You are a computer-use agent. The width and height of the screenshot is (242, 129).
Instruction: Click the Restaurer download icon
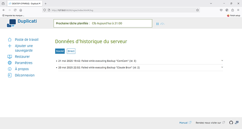[x=9, y=56]
